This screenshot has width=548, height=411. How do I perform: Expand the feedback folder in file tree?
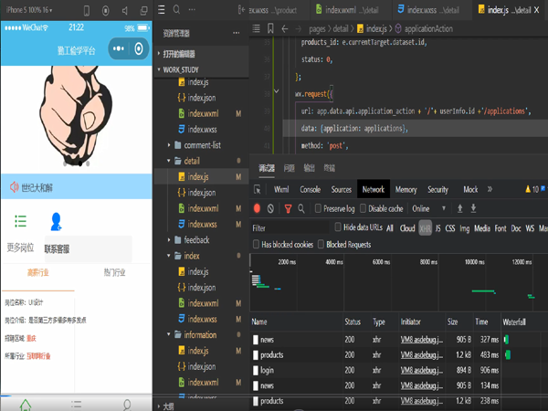coord(195,240)
